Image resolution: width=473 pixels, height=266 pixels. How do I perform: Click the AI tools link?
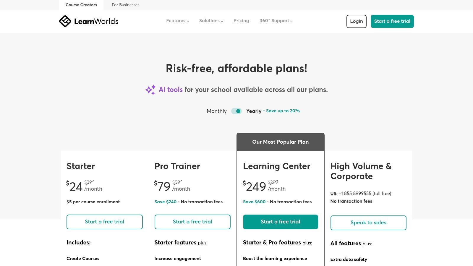[x=171, y=90]
